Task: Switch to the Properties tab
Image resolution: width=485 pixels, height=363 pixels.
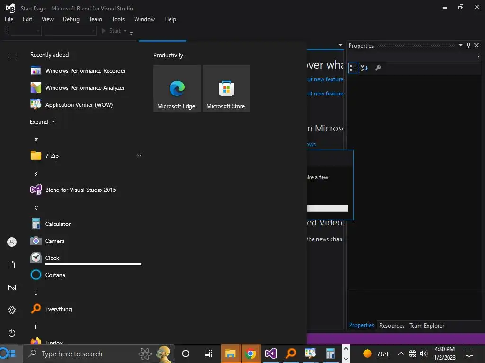Action: [361, 325]
